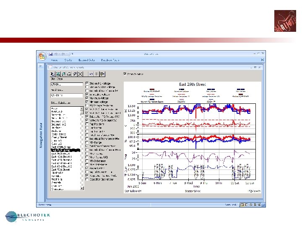Click the Start Date input field
The height and width of the screenshot is (226, 302).
[67, 84]
